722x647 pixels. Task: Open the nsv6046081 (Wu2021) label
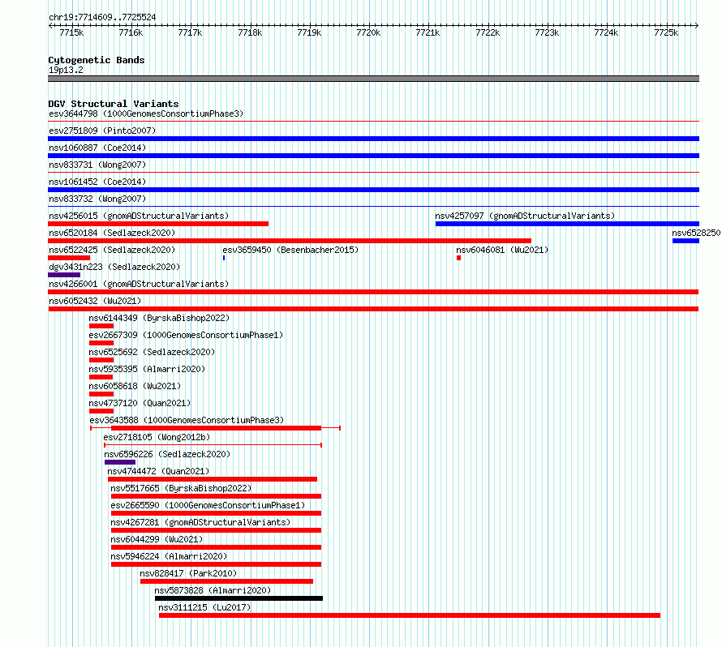[502, 250]
